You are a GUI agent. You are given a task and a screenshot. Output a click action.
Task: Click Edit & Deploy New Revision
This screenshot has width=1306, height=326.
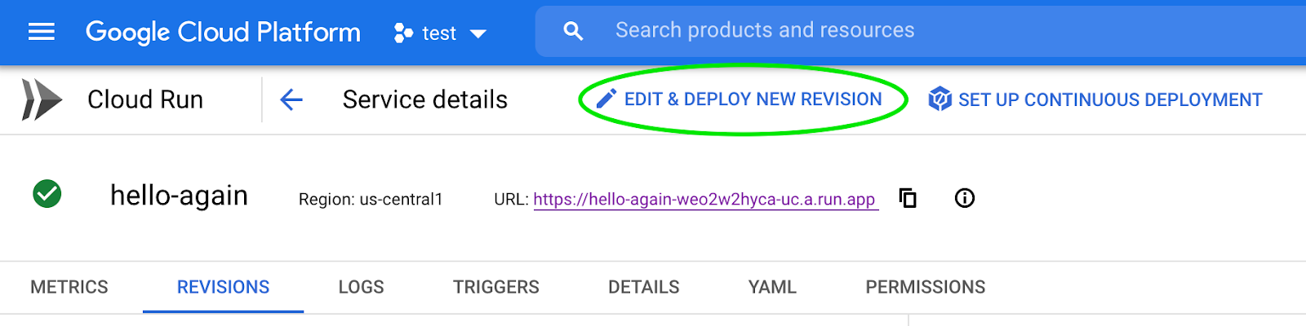(x=753, y=99)
